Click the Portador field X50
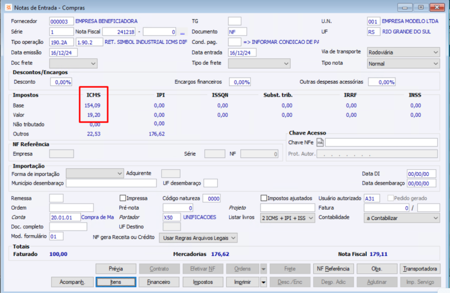This screenshot has height=293, width=450. point(172,217)
